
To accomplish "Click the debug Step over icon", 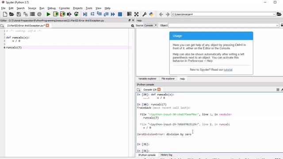I will [92, 14].
